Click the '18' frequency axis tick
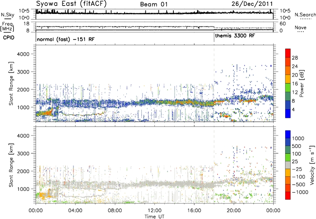 click(26, 24)
